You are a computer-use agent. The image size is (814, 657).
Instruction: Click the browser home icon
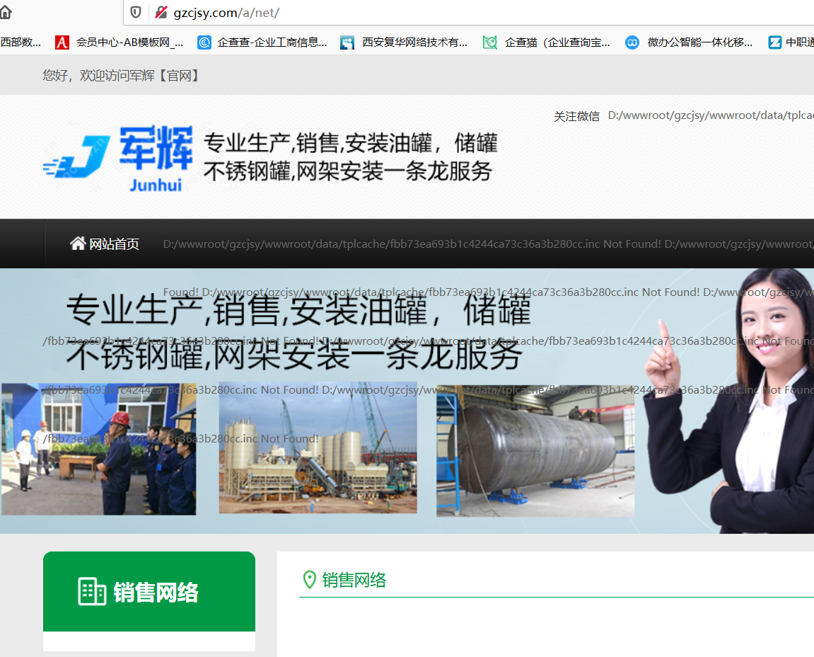[6, 12]
